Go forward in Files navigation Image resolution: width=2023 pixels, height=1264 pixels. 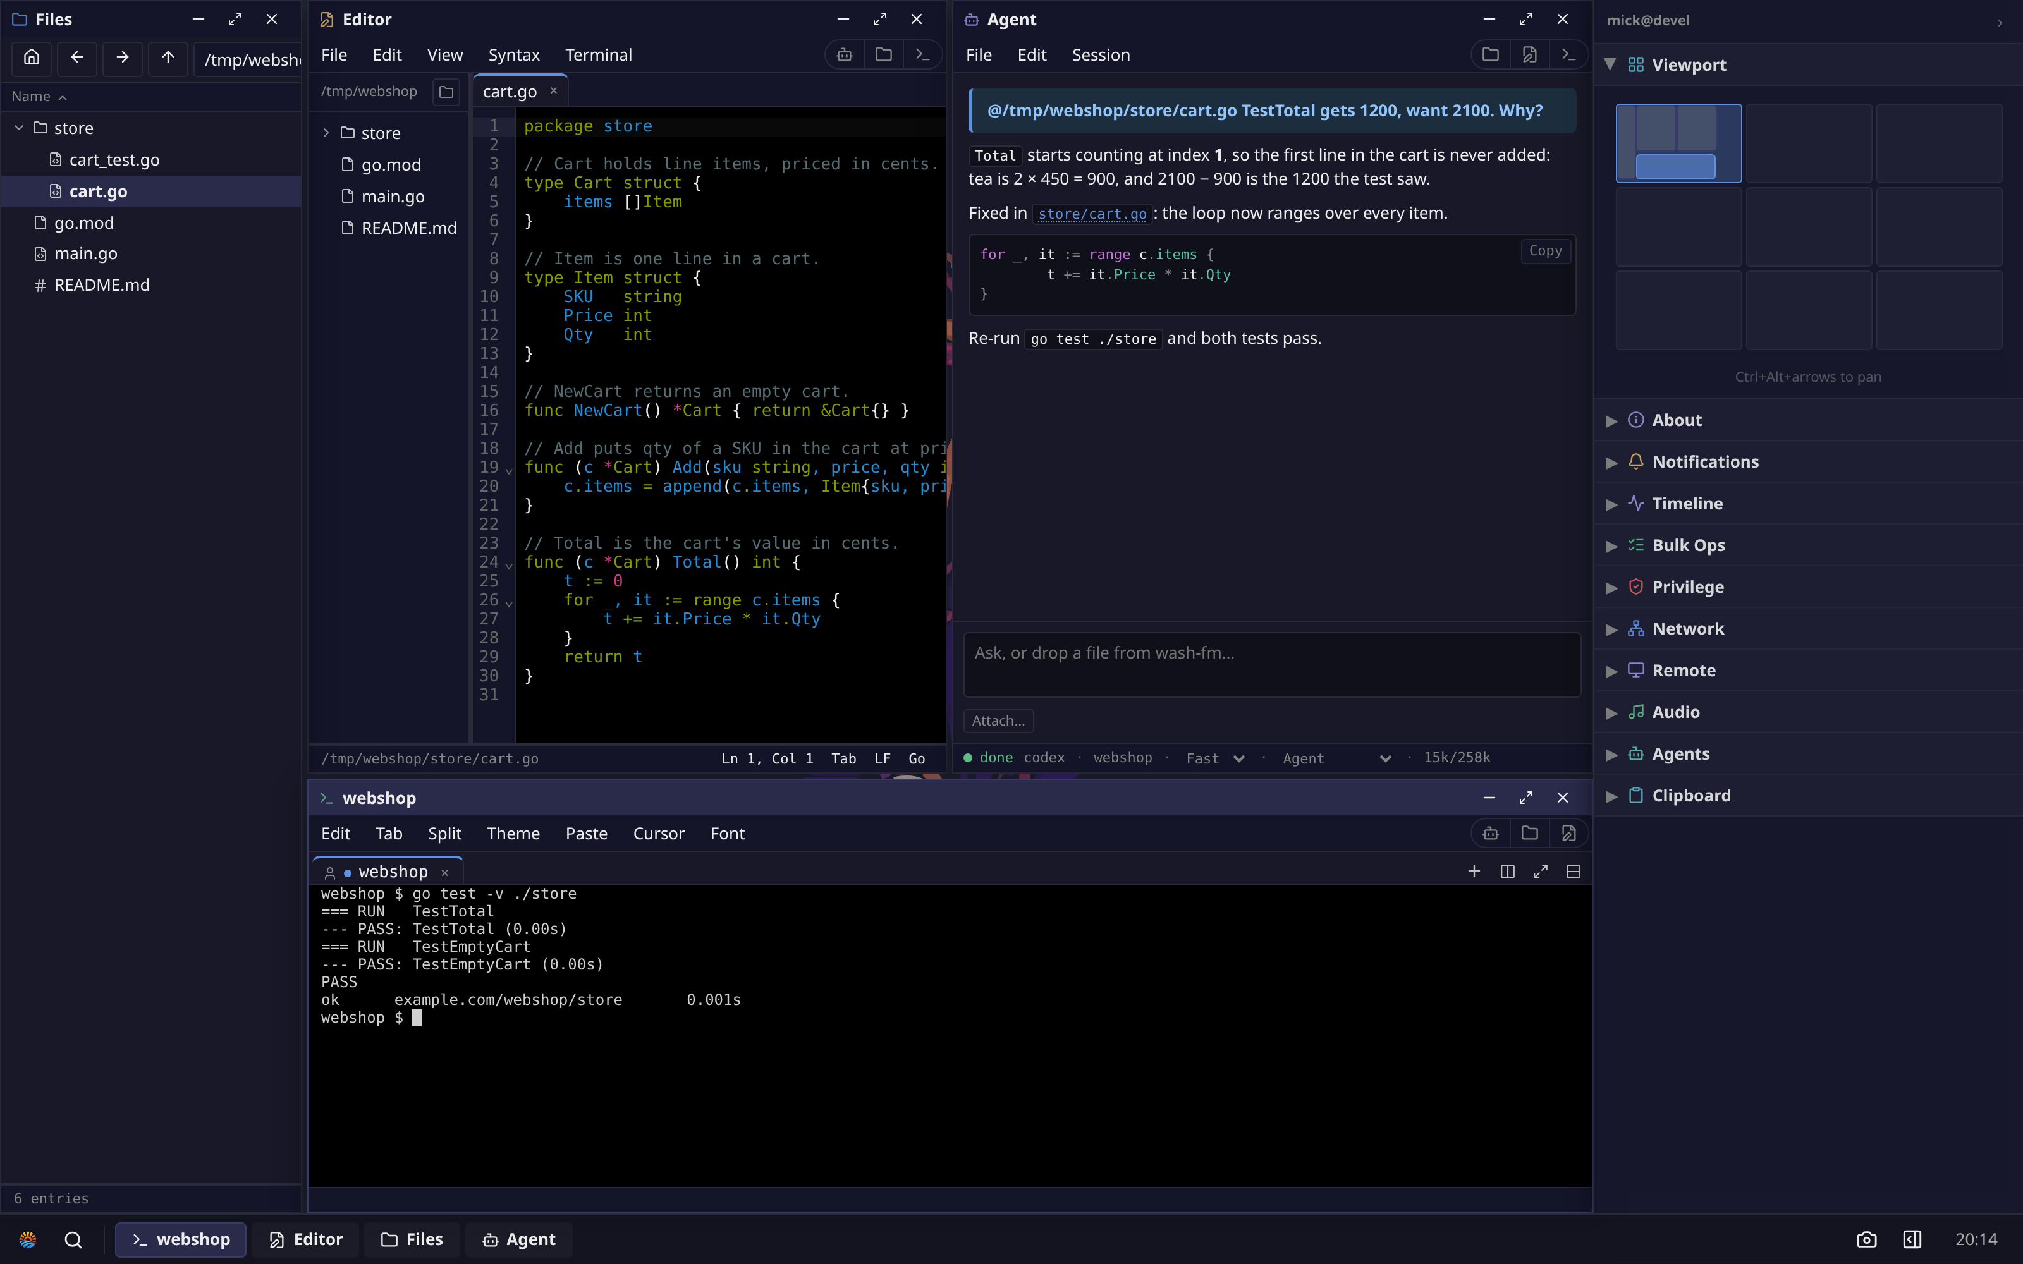point(122,58)
